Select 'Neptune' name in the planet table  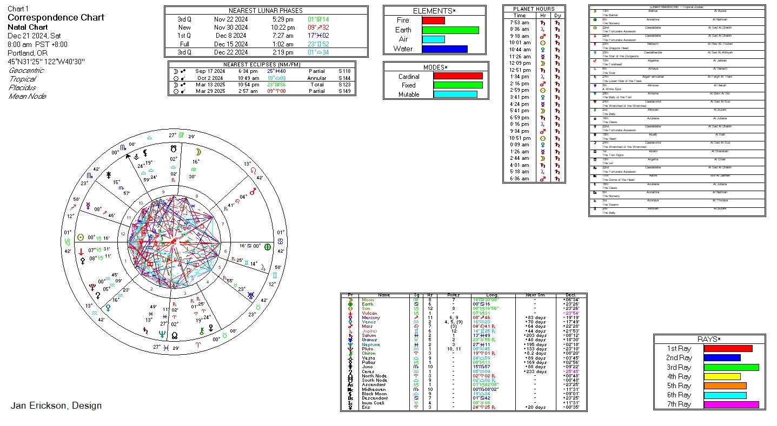tap(371, 344)
